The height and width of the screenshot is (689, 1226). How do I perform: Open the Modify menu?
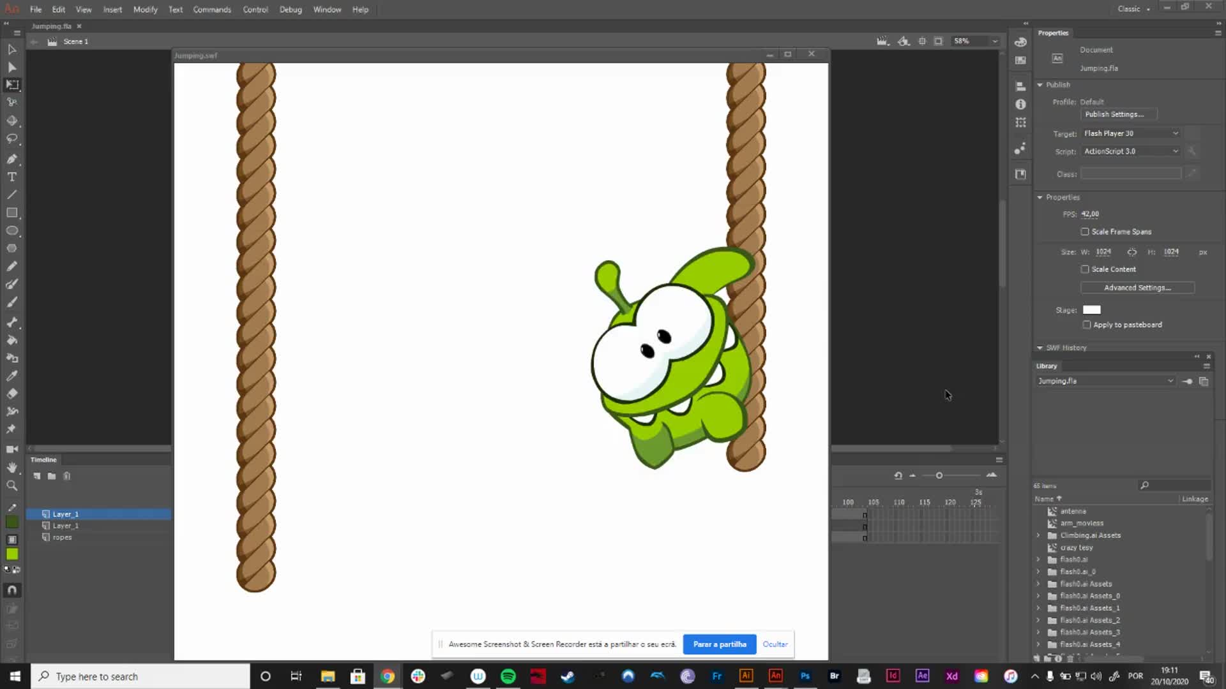(x=145, y=10)
